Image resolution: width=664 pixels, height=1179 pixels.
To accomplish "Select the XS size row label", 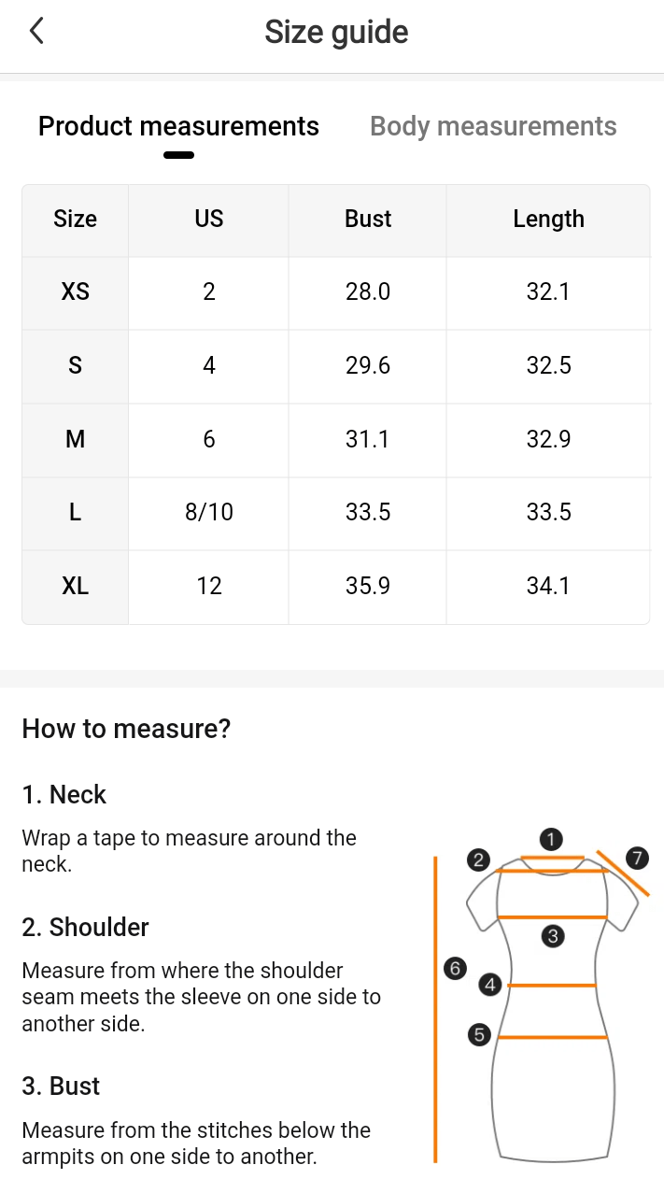I will pyautogui.click(x=76, y=292).
